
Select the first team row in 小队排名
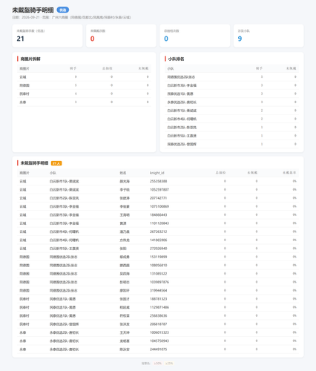(x=231, y=77)
